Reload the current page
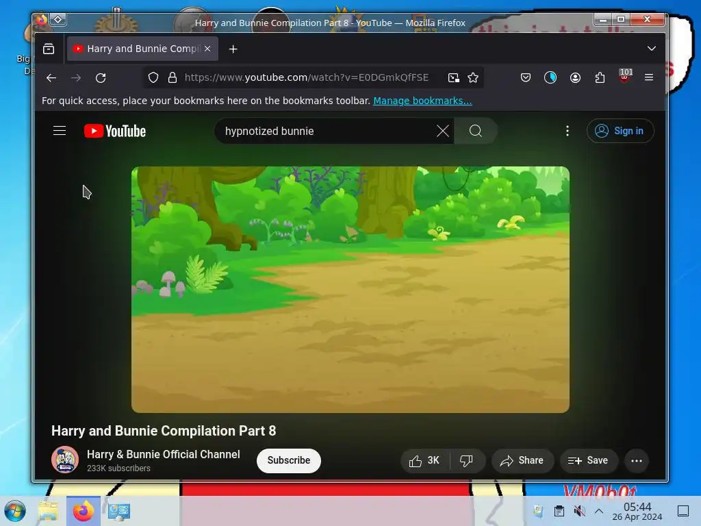 click(101, 78)
